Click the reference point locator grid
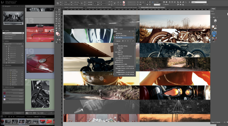The height and width of the screenshot is (126, 228). (58, 3)
